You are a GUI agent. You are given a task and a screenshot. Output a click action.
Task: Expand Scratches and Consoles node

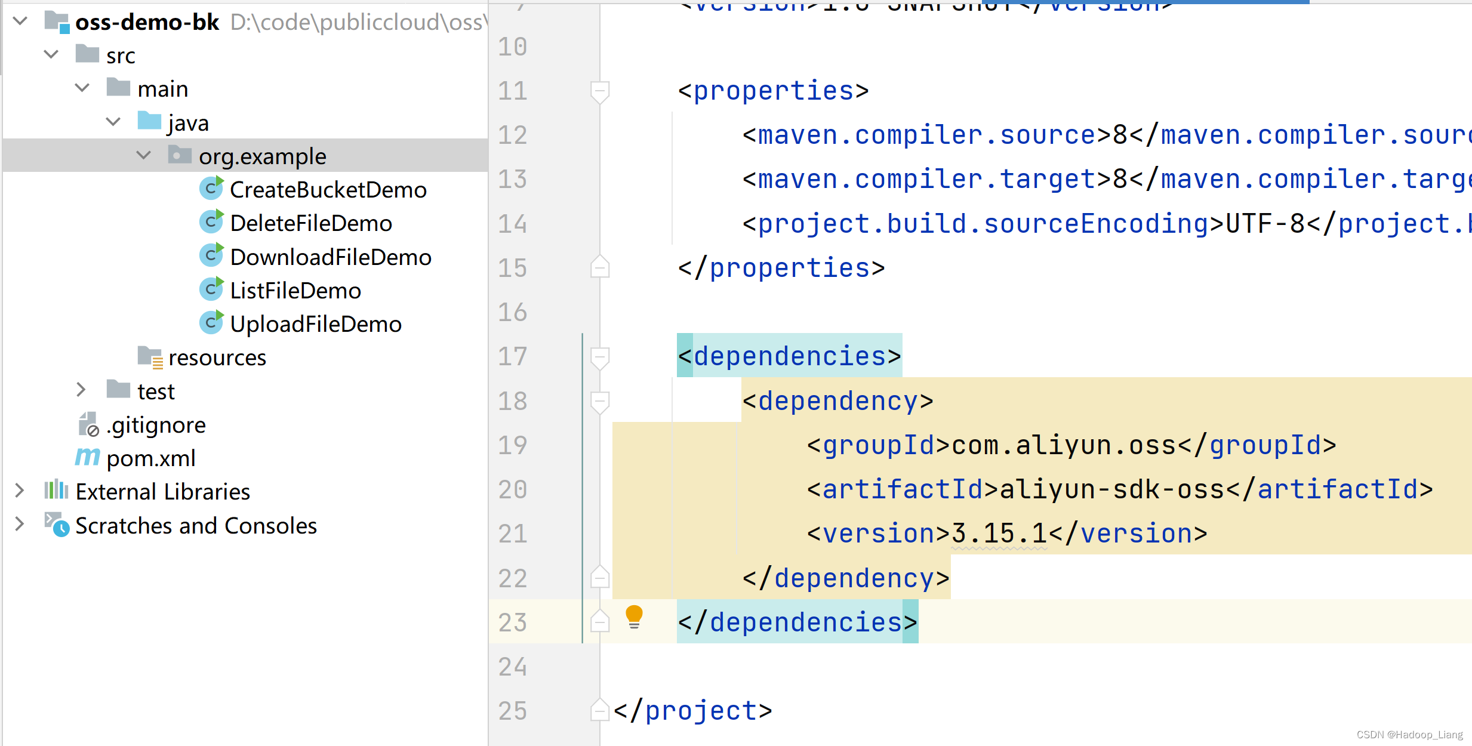tap(20, 525)
